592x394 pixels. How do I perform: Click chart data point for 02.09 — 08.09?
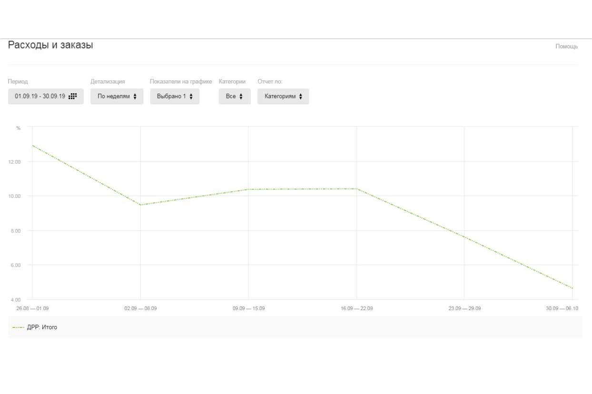point(140,205)
